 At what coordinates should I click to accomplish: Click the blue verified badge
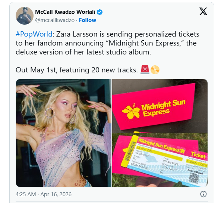[x=100, y=12]
